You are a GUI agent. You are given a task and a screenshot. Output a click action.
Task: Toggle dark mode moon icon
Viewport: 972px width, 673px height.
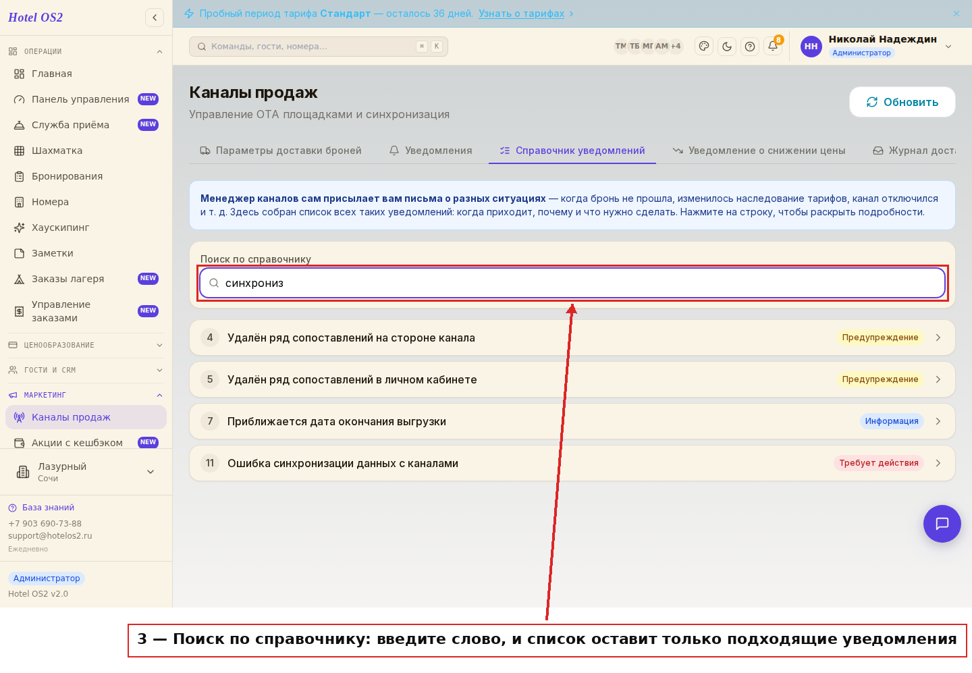click(x=727, y=47)
